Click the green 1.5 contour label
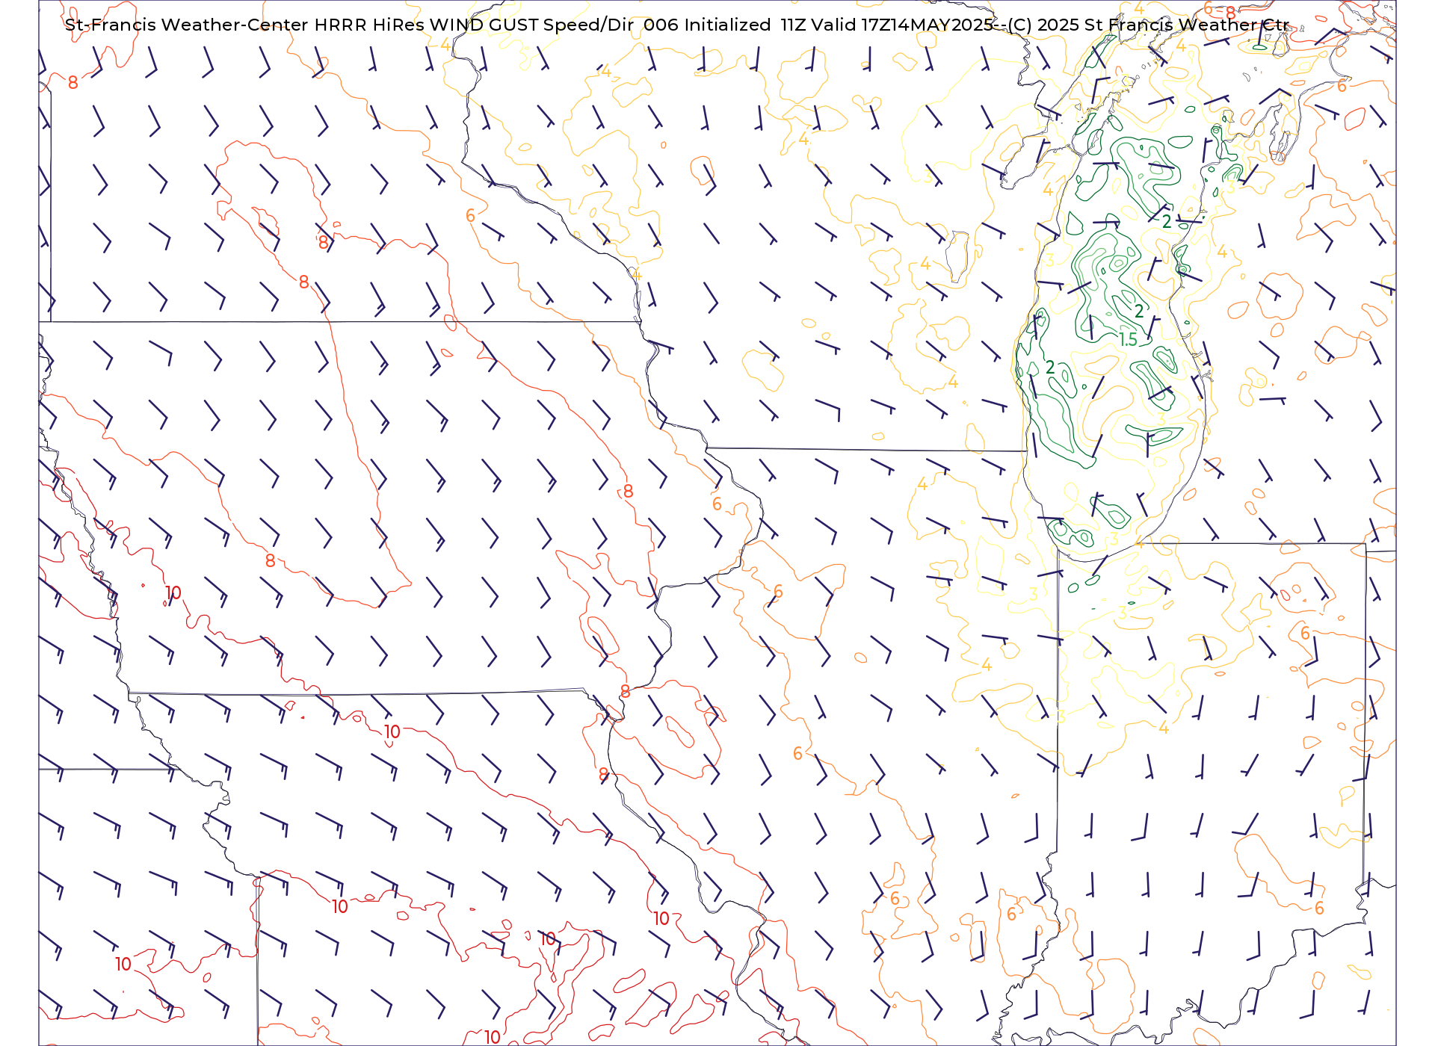The image size is (1435, 1046). [x=1128, y=340]
